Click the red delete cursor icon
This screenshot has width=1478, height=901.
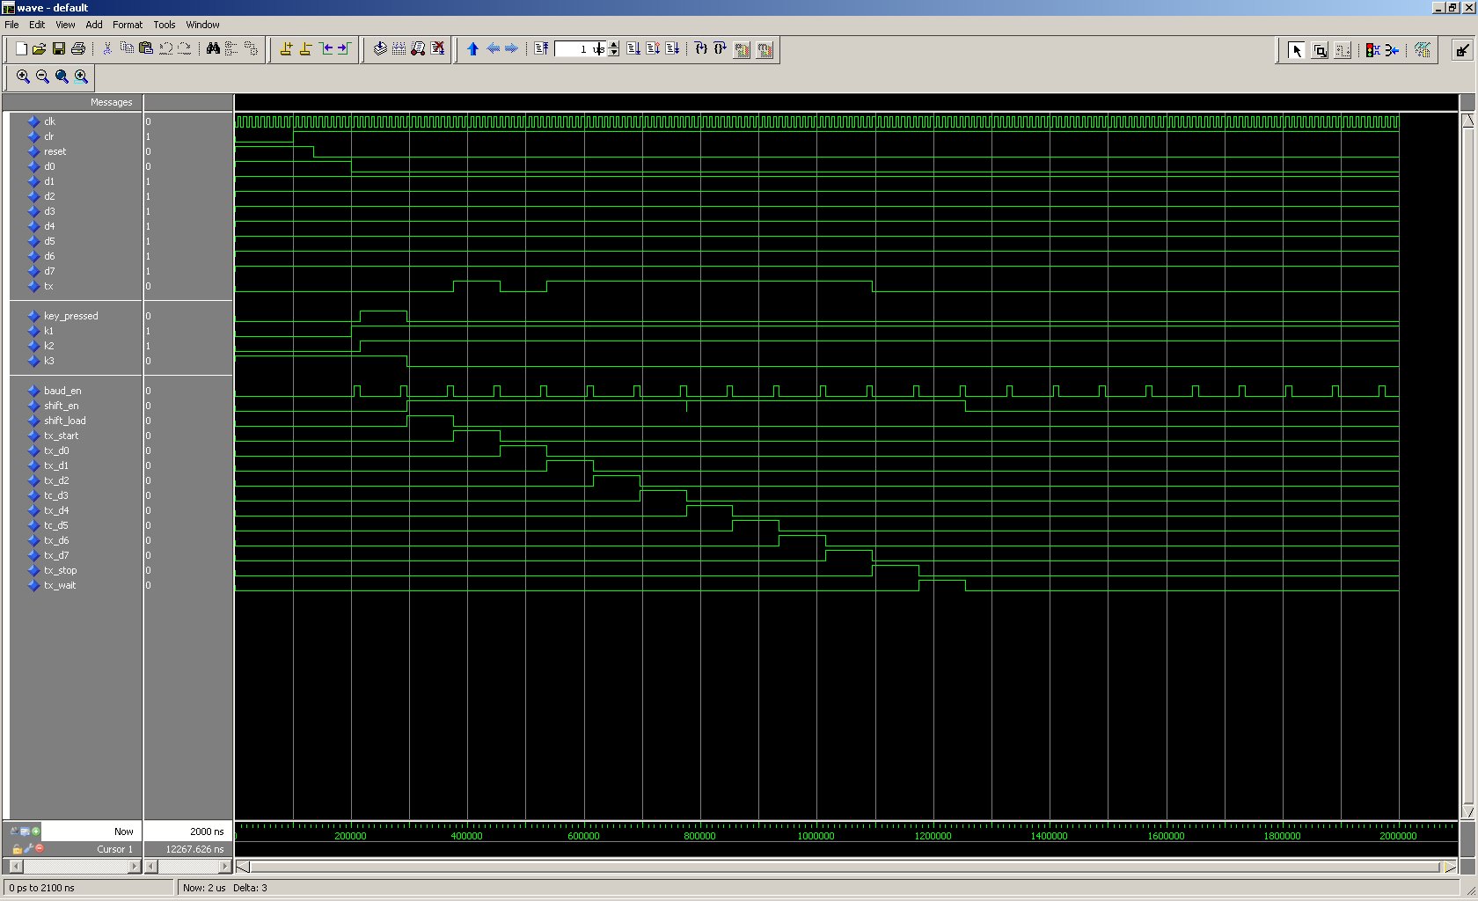[x=40, y=848]
